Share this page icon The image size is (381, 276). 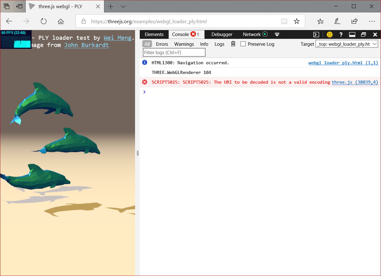[x=354, y=21]
